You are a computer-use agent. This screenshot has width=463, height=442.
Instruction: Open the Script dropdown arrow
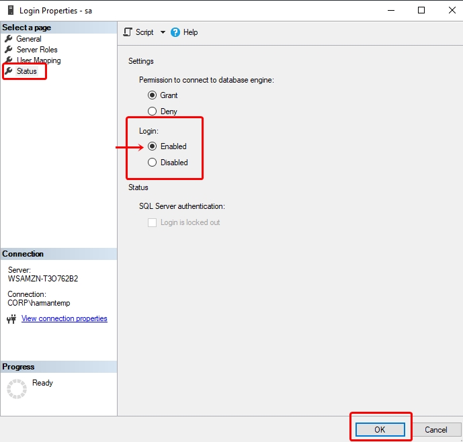point(161,32)
